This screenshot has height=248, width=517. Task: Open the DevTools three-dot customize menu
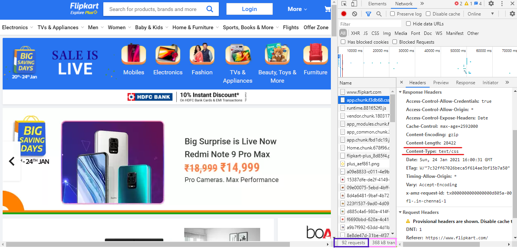(x=502, y=4)
